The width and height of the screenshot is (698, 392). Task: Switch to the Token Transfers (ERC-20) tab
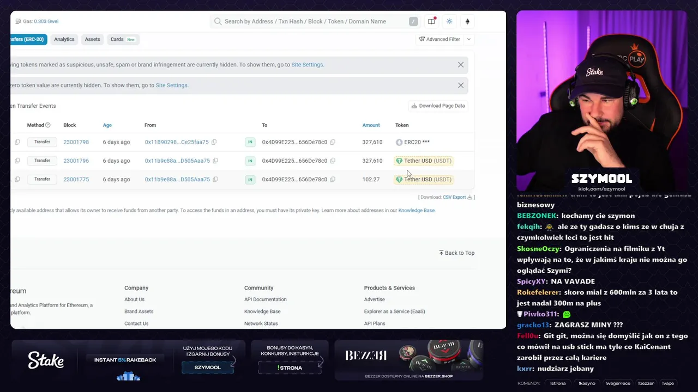(x=28, y=39)
